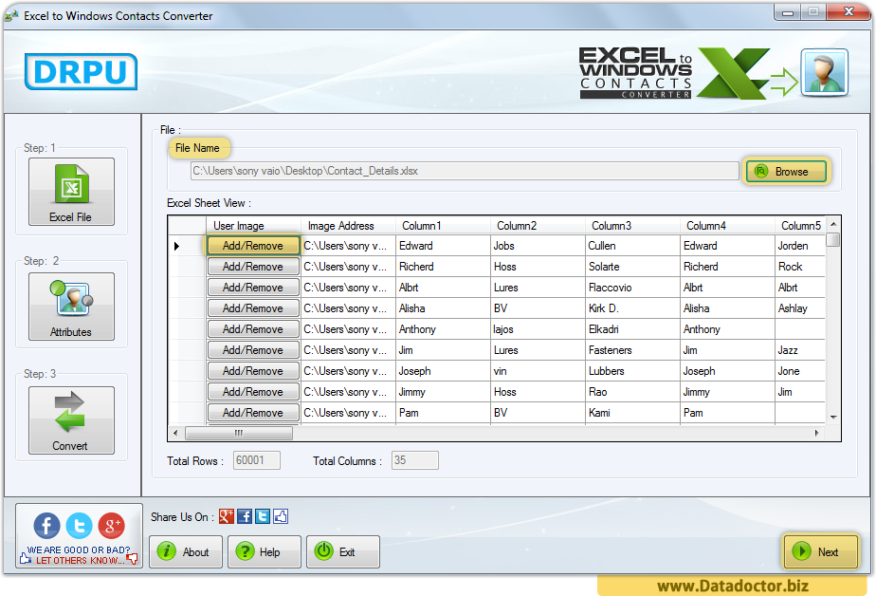876x596 pixels.
Task: Select the 'Fasteners' cell
Action: 633,350
